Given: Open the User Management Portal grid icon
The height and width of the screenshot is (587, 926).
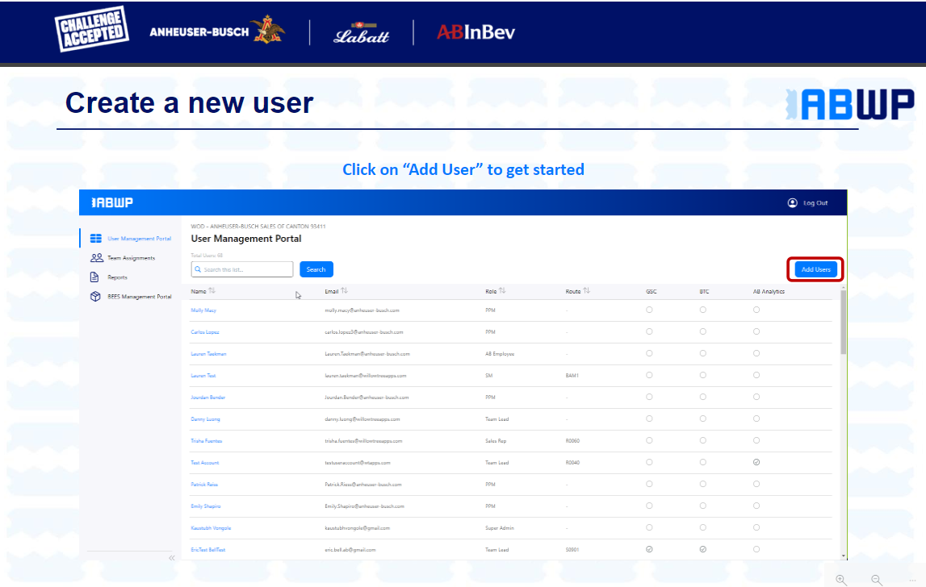Looking at the screenshot, I should point(96,239).
